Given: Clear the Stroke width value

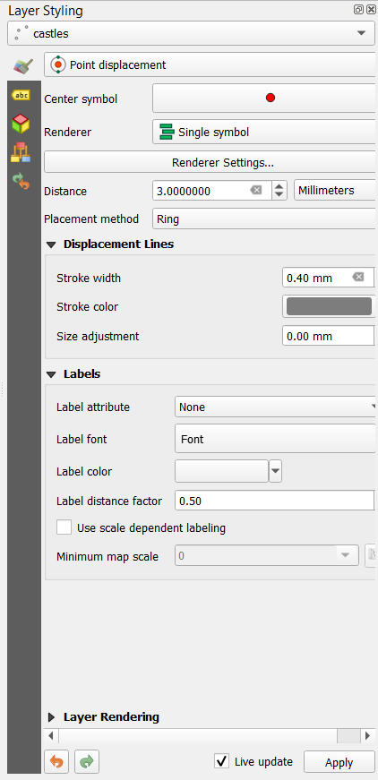Looking at the screenshot, I should coord(357,277).
